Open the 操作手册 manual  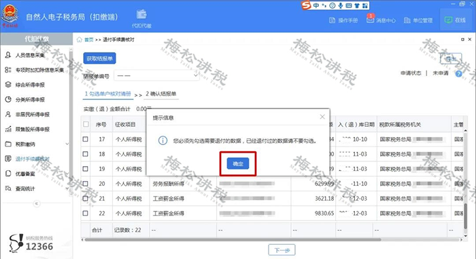tap(343, 20)
